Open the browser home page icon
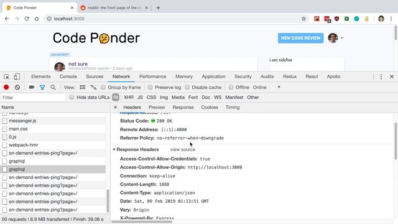This screenshot has width=398, height=224. [37, 19]
